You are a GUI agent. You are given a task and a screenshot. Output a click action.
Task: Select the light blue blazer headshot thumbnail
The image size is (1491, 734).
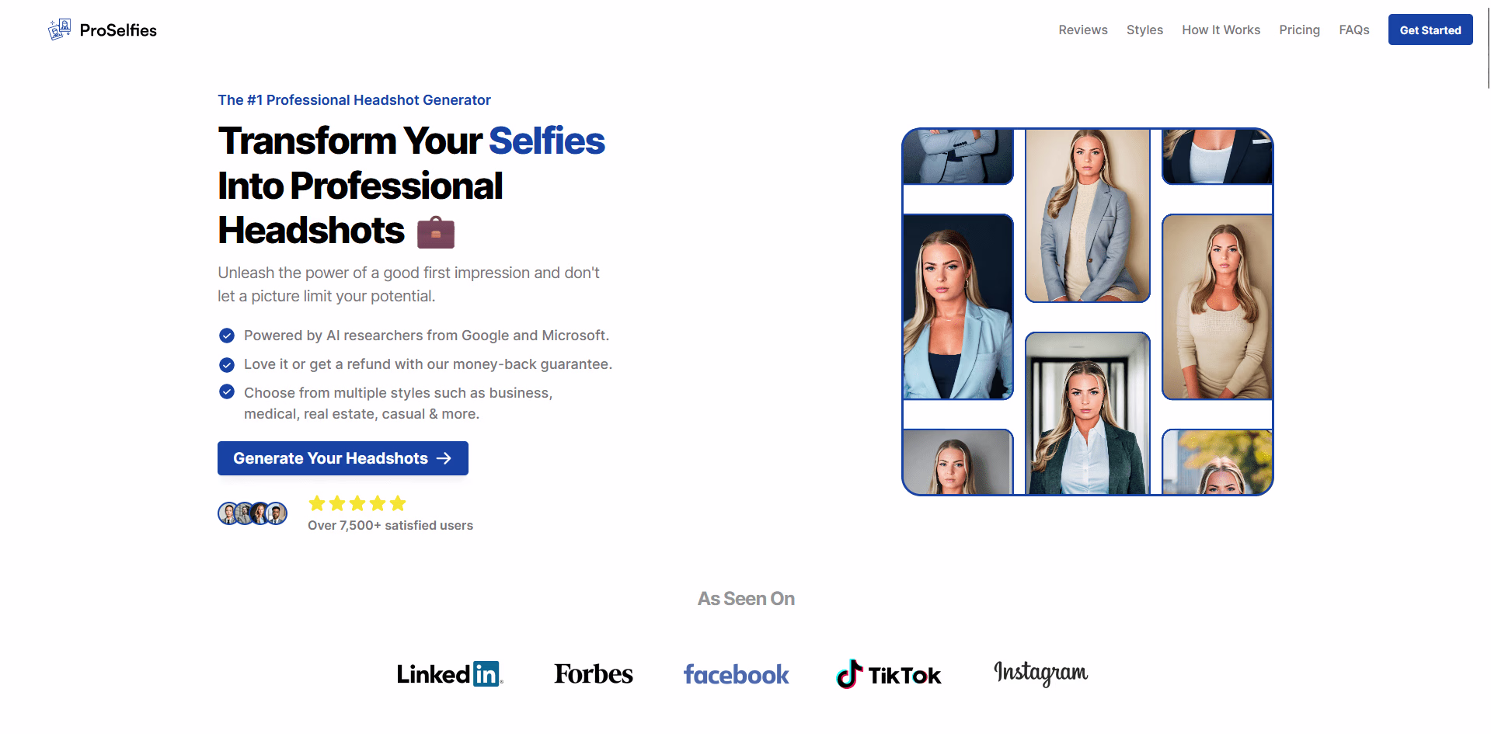pyautogui.click(x=958, y=307)
